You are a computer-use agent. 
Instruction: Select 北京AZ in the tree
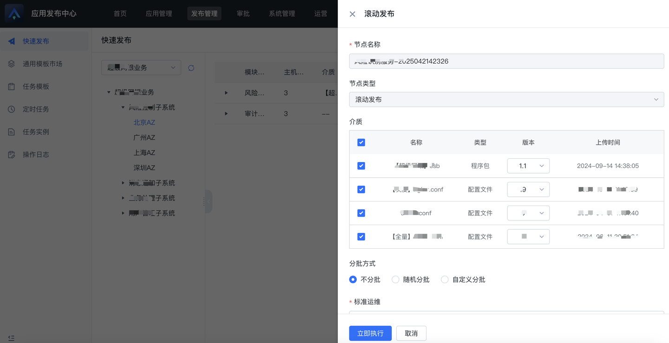[144, 123]
